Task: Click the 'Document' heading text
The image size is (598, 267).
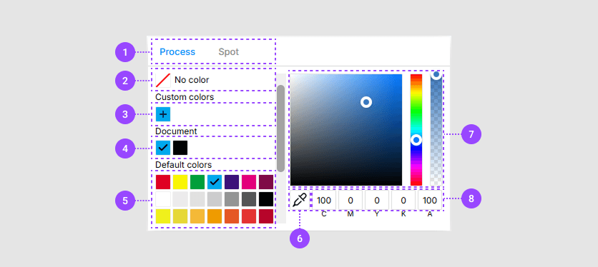Action: coord(176,131)
